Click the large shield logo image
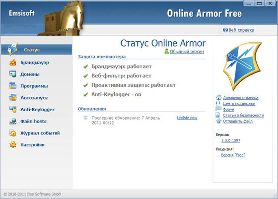 coord(242,66)
